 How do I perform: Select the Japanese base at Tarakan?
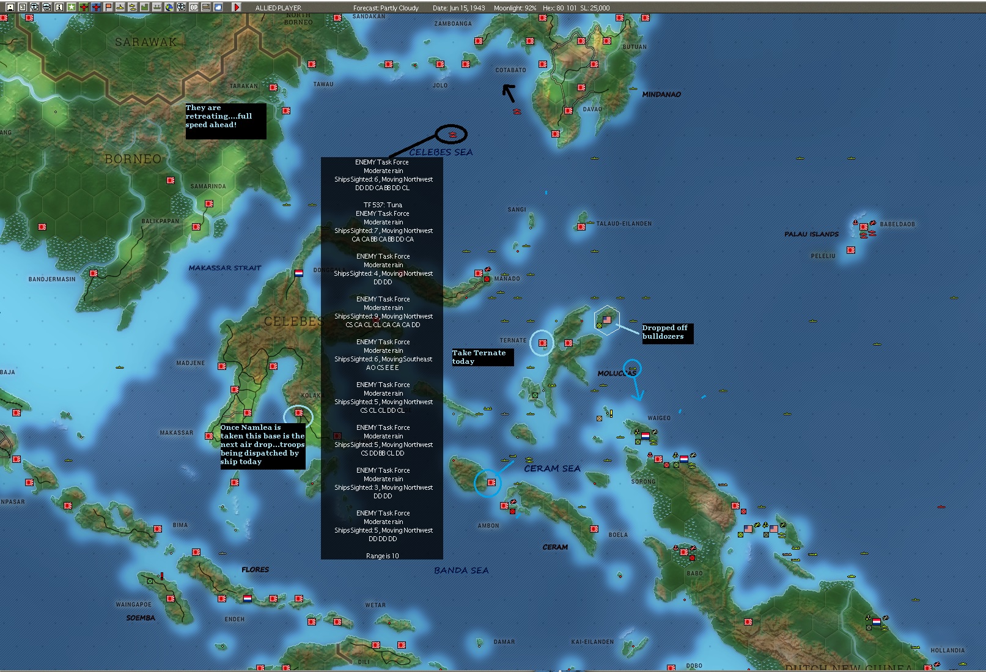tap(273, 87)
